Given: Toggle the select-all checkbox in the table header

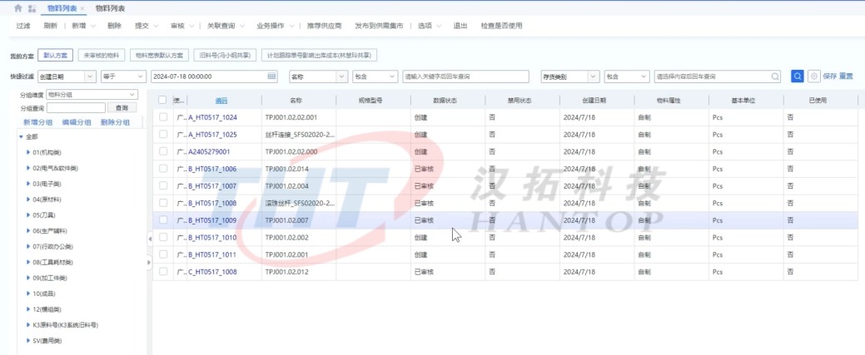Looking at the screenshot, I should point(163,100).
